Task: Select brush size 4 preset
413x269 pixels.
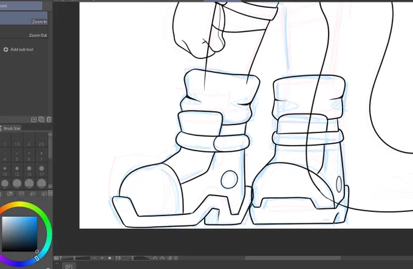Action: 5,155
